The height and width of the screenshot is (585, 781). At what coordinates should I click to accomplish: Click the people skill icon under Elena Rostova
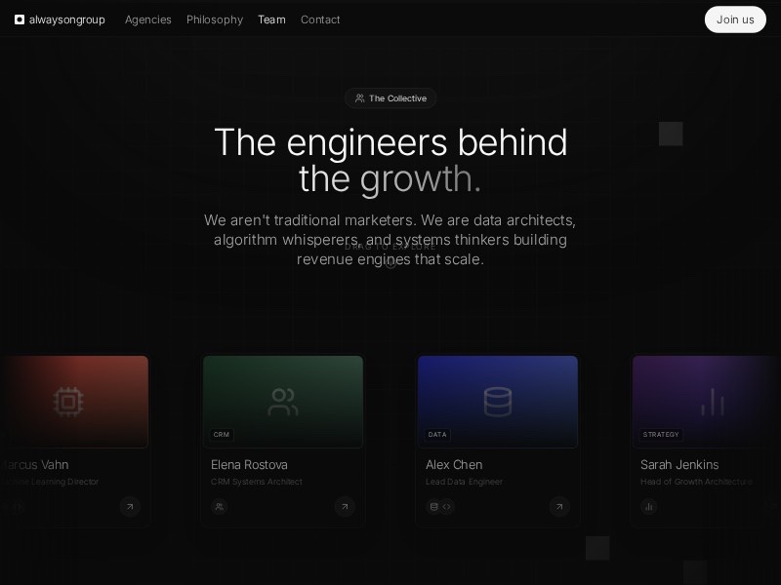(x=220, y=506)
